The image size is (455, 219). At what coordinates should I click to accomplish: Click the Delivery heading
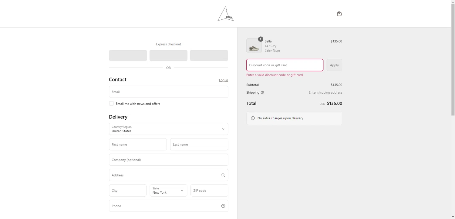coord(118,117)
